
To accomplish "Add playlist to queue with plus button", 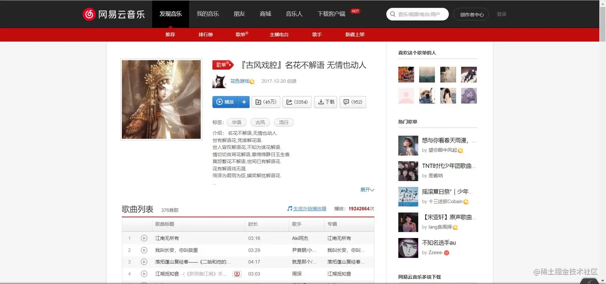I will tap(244, 102).
